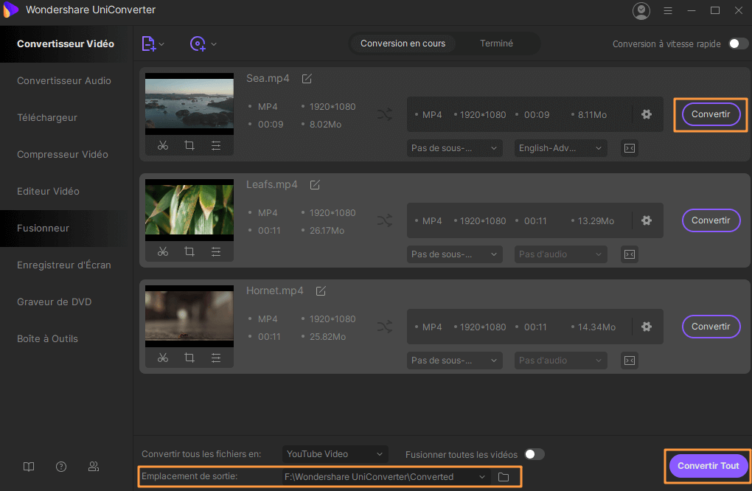Click Convertir button for Hornet.mp4

(x=711, y=327)
